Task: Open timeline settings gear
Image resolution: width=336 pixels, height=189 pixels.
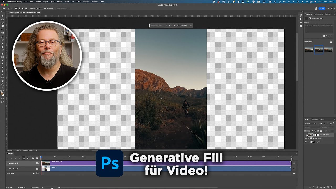Action: coord(28,158)
